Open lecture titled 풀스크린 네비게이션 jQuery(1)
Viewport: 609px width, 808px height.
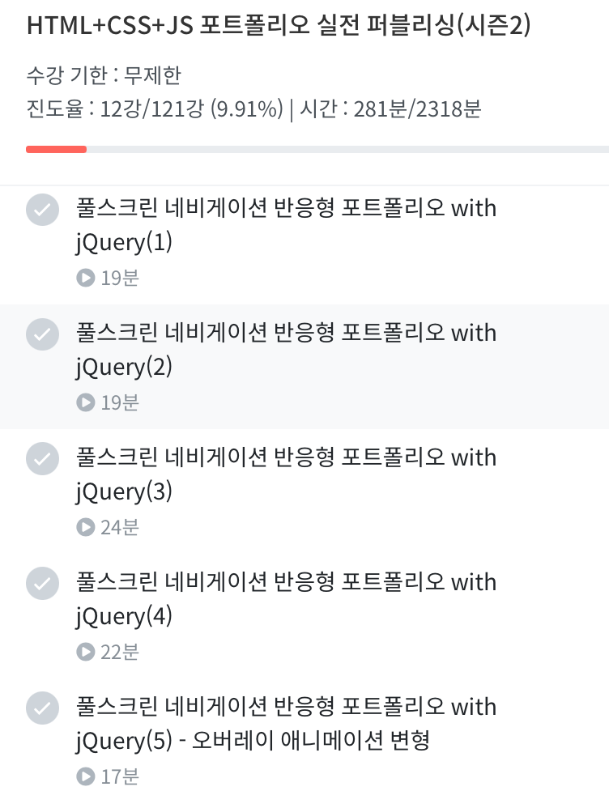(286, 225)
